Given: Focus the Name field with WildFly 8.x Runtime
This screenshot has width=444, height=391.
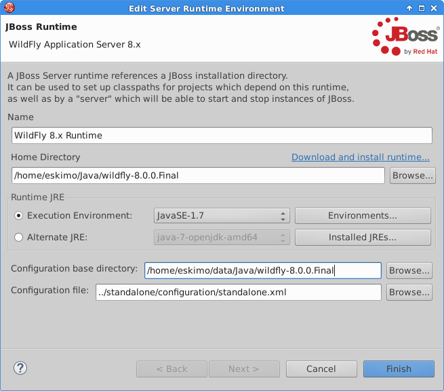Looking at the screenshot, I should (222, 135).
